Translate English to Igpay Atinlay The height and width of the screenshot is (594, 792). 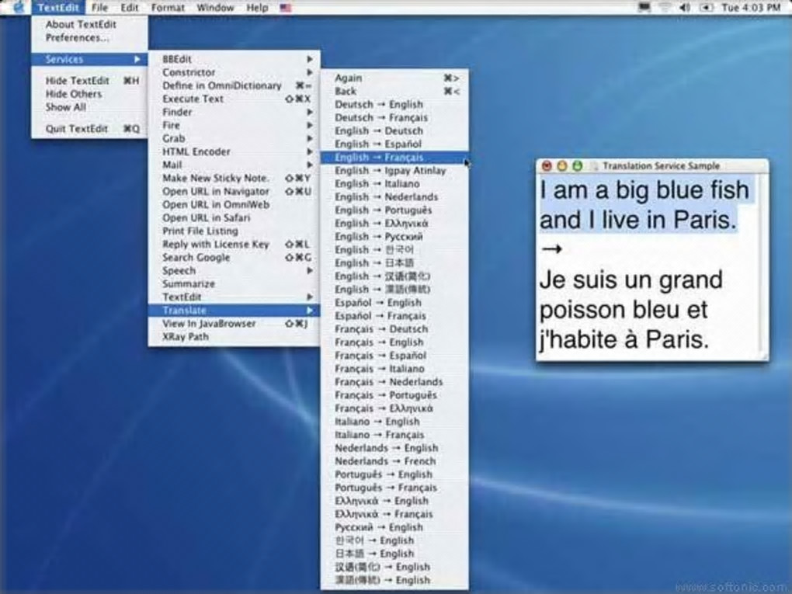(x=394, y=171)
